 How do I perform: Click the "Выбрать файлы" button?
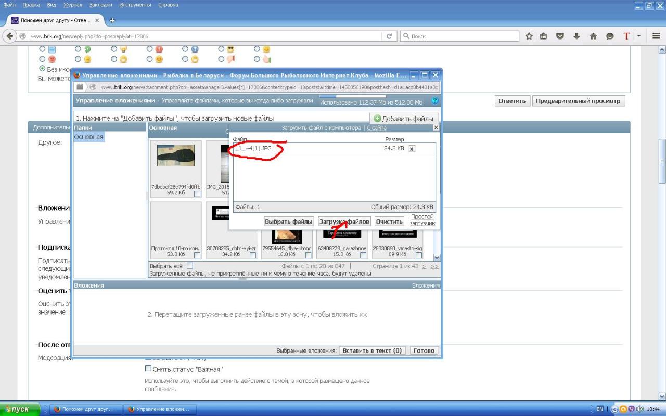289,222
